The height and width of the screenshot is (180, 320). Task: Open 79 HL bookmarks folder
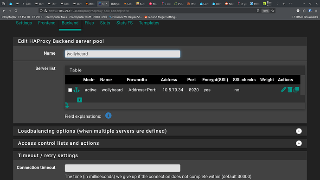38,17
